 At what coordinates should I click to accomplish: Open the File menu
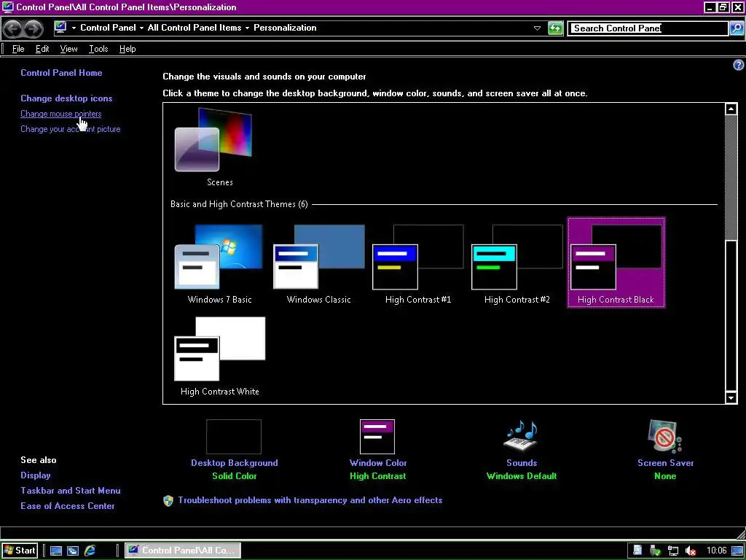click(x=18, y=49)
